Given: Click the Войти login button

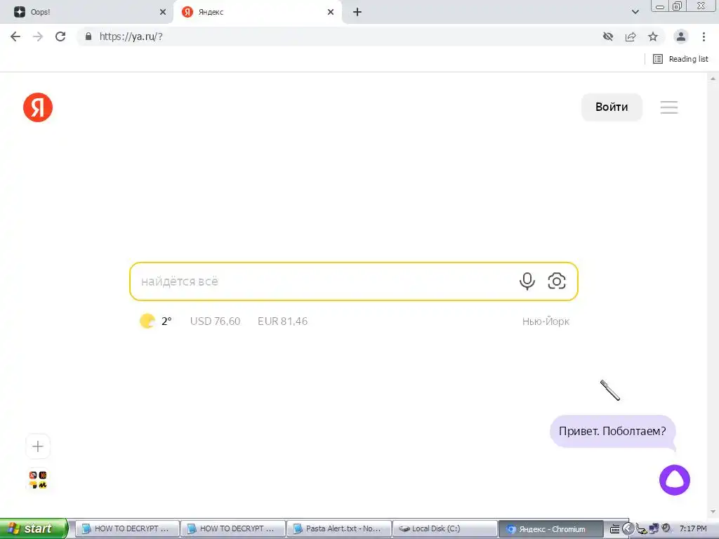Looking at the screenshot, I should pyautogui.click(x=612, y=107).
